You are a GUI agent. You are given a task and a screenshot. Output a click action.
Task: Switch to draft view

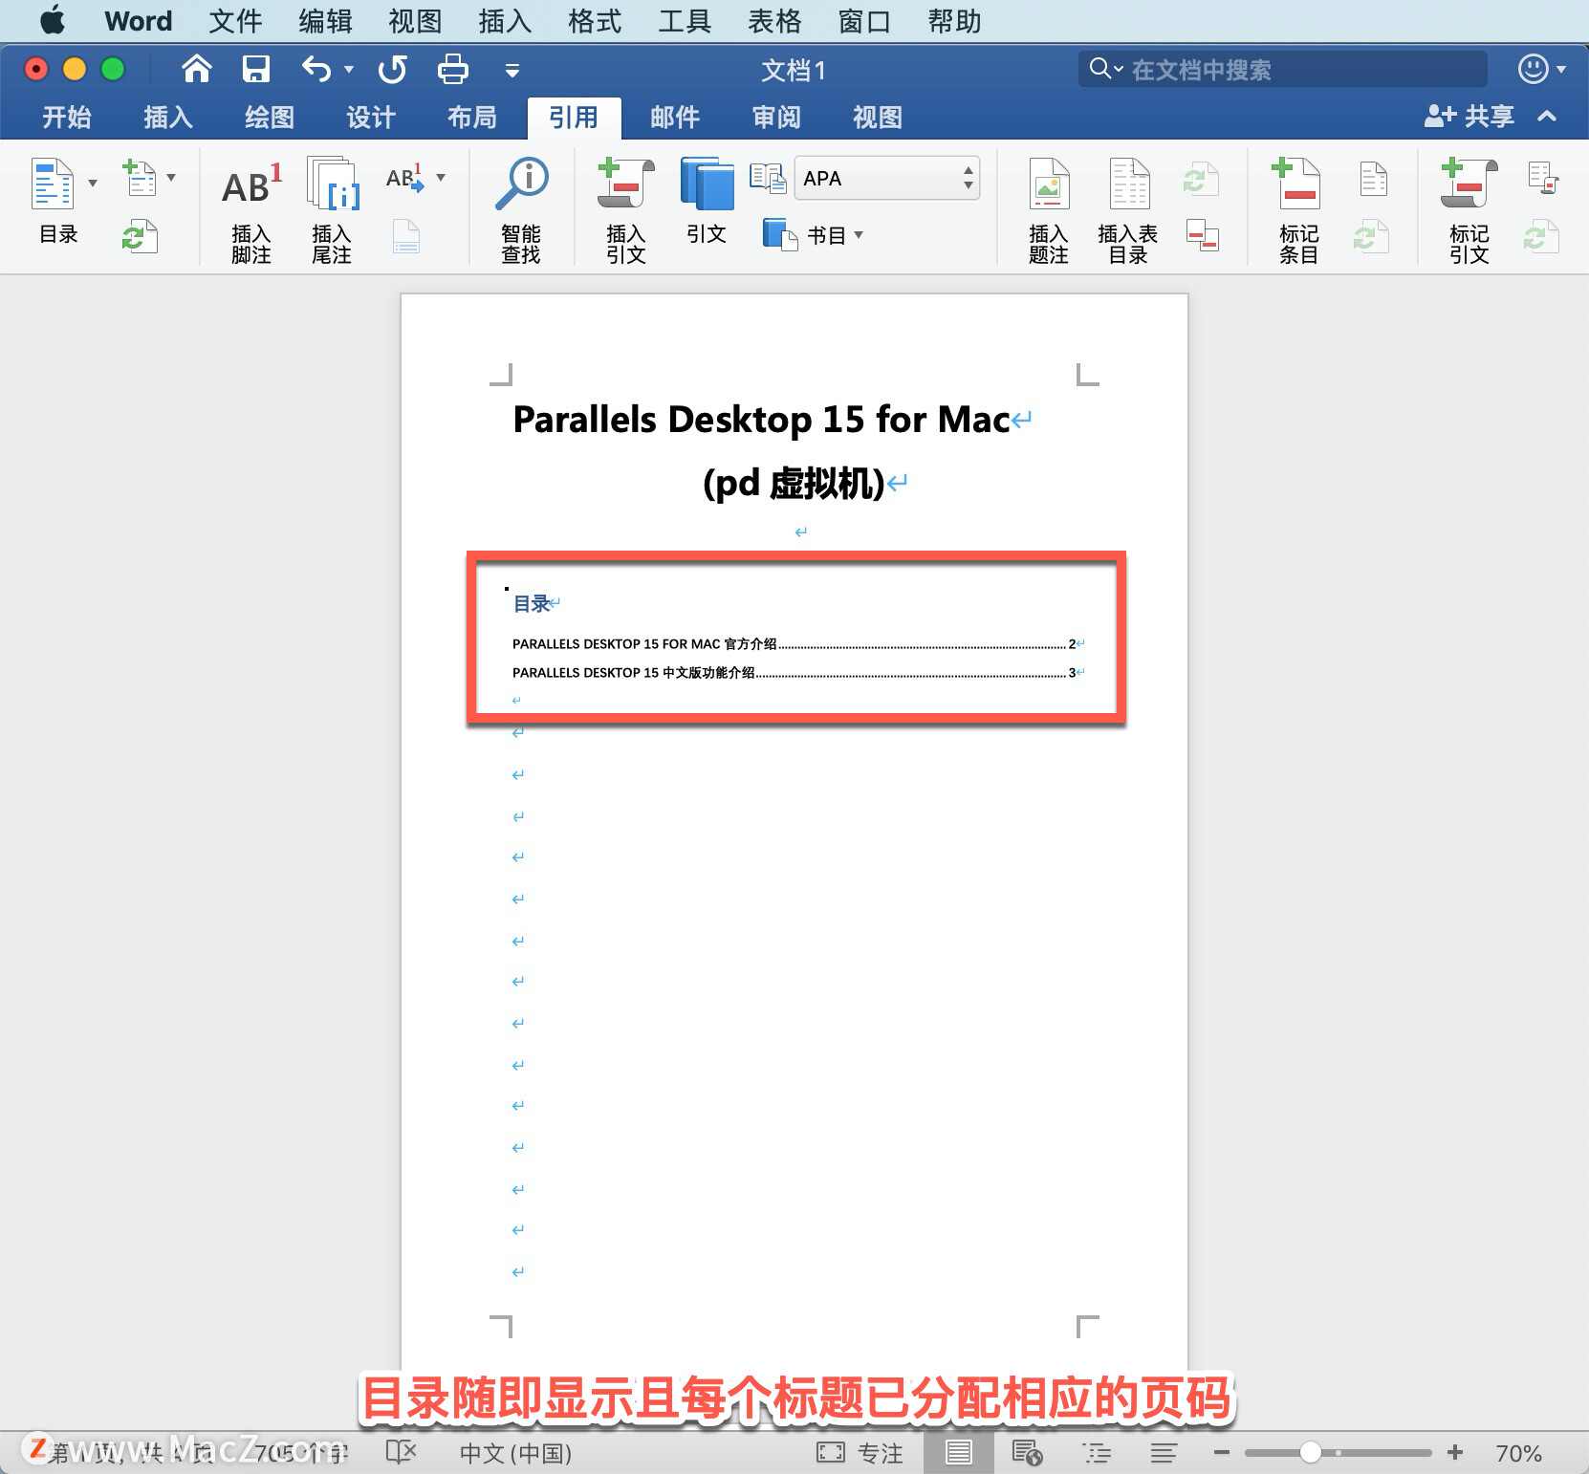[1164, 1453]
